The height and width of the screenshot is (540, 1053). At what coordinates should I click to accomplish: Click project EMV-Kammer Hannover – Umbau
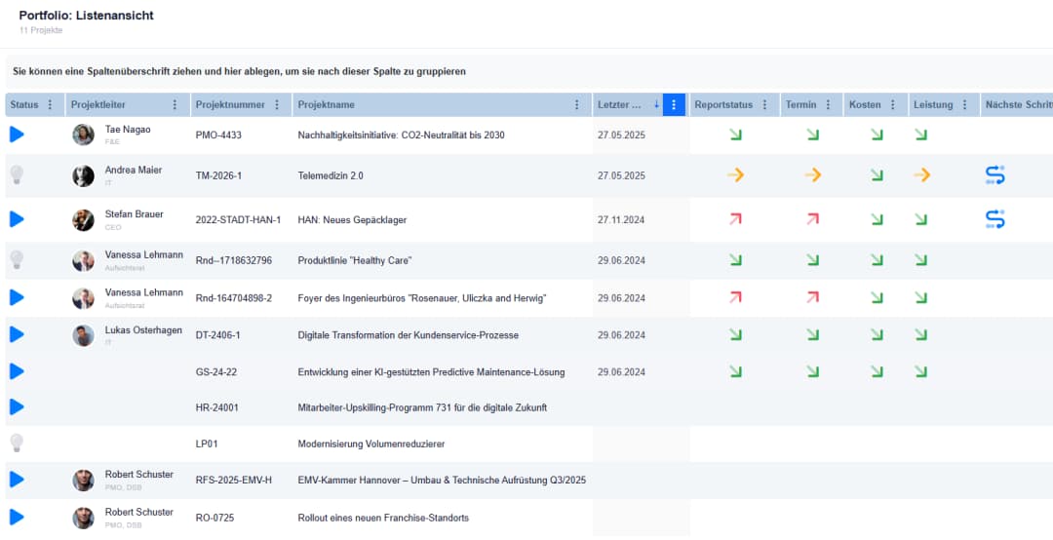coord(442,481)
